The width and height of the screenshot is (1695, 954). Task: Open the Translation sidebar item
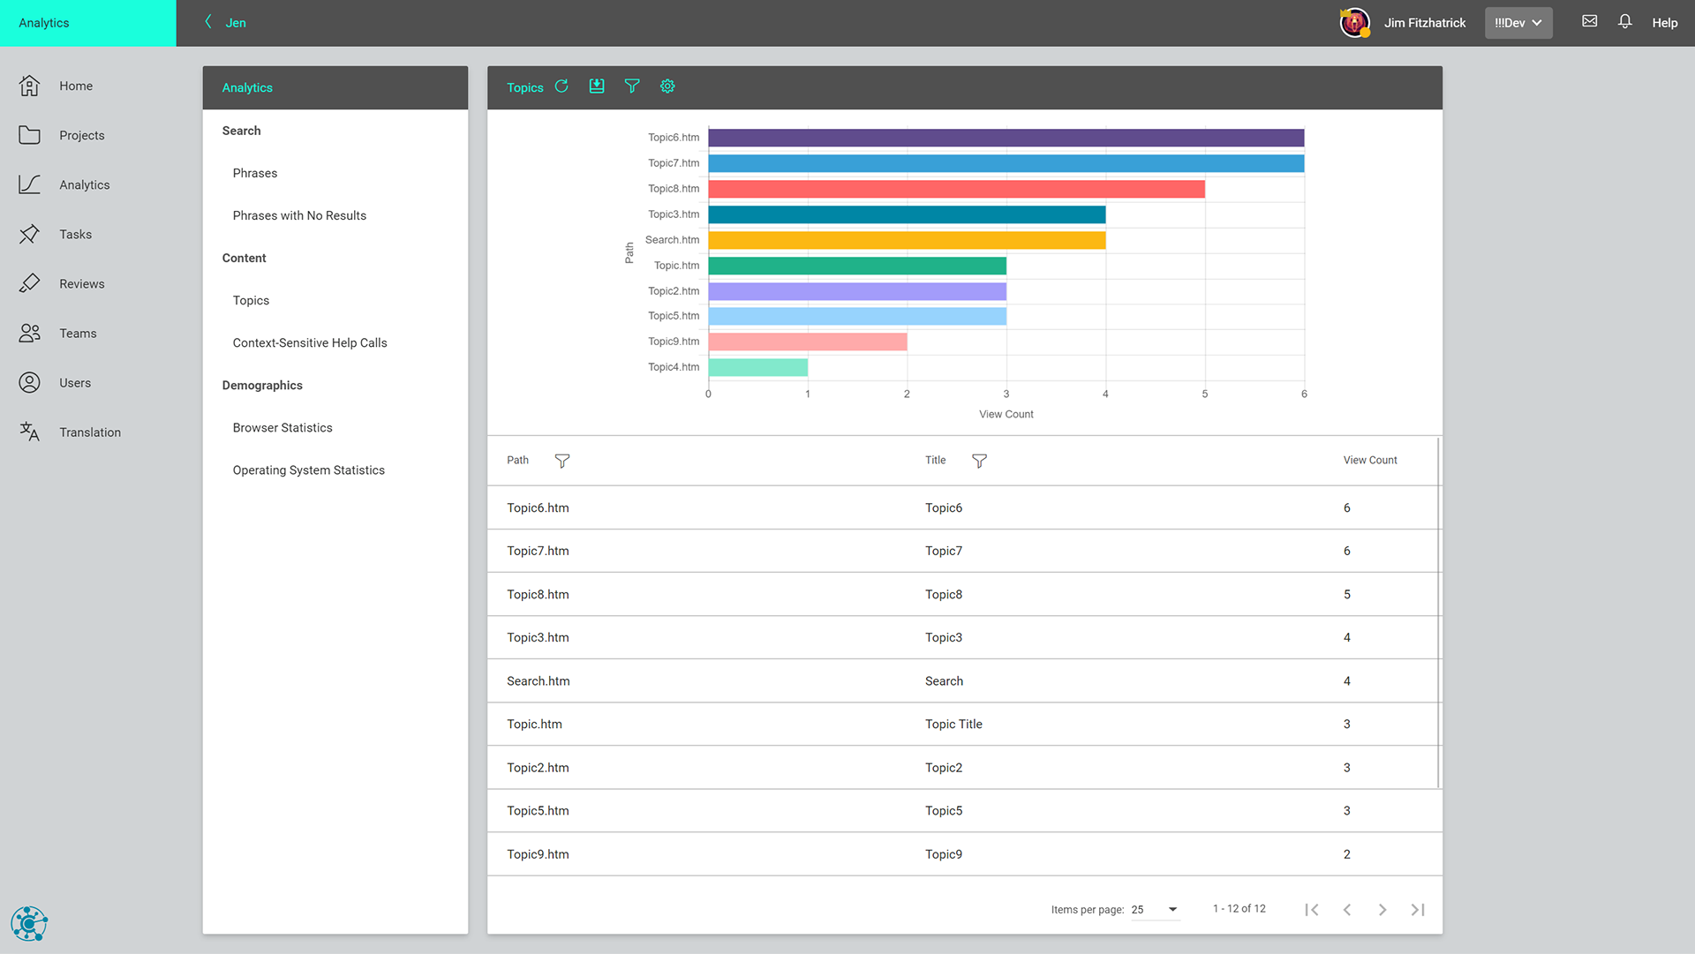[x=89, y=432]
